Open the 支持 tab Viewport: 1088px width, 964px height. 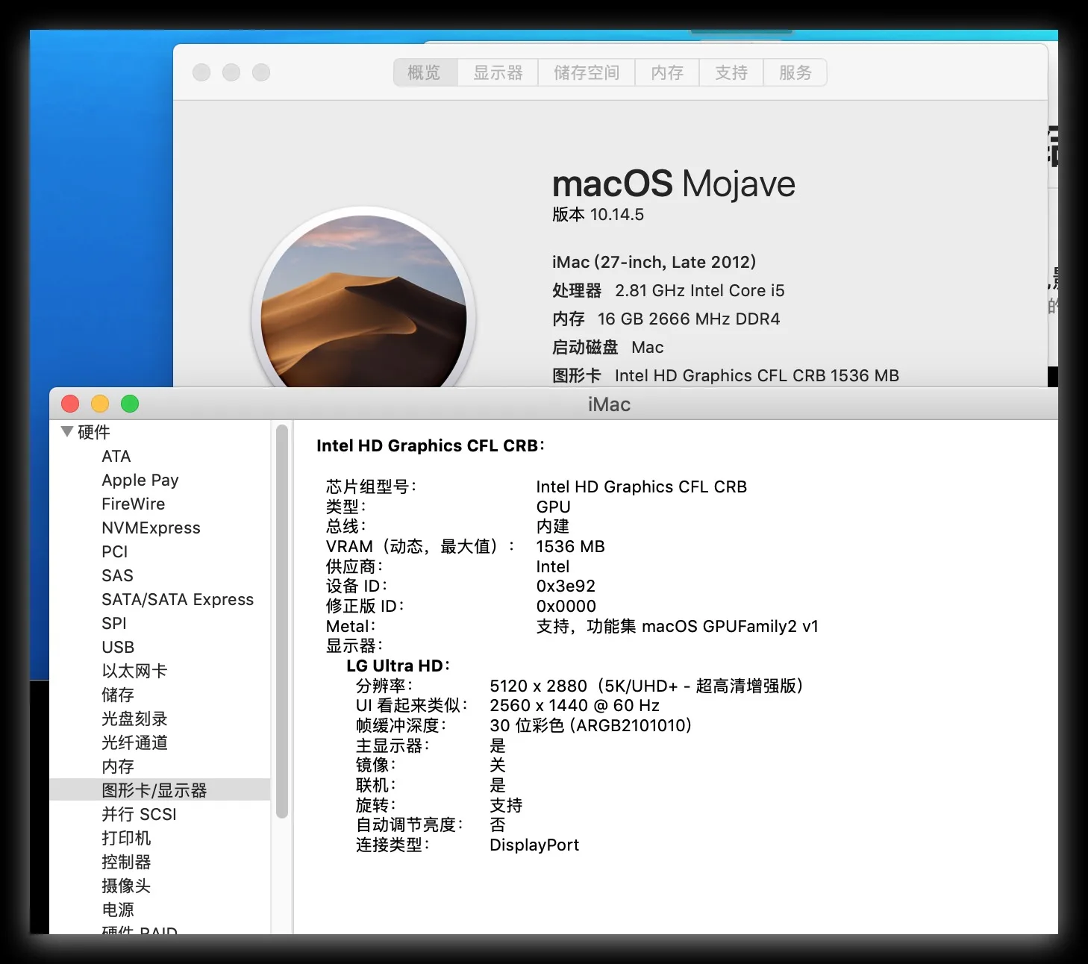[x=731, y=72]
